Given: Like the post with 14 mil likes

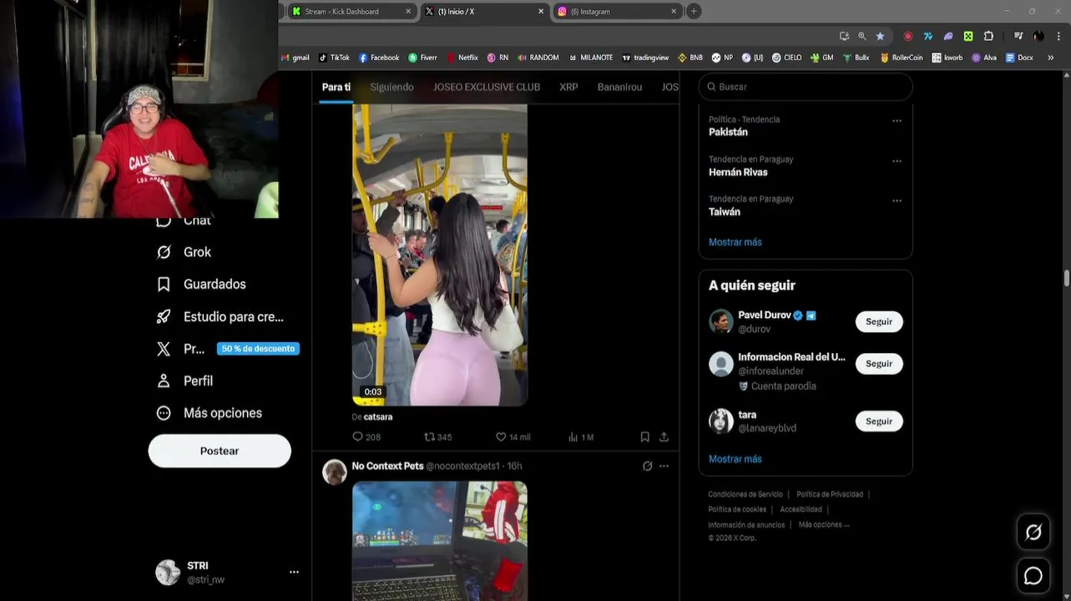Looking at the screenshot, I should tap(513, 437).
